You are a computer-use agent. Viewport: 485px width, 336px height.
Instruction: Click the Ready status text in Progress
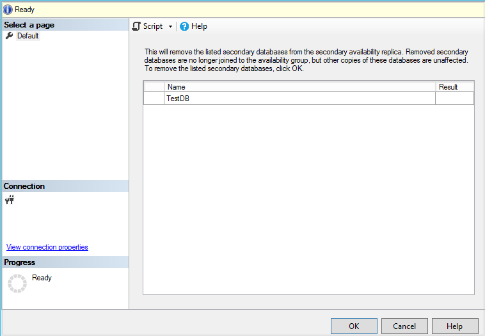42,278
